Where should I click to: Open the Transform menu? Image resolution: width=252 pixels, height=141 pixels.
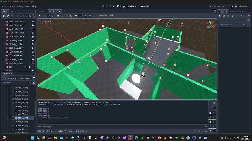pyautogui.click(x=102, y=16)
